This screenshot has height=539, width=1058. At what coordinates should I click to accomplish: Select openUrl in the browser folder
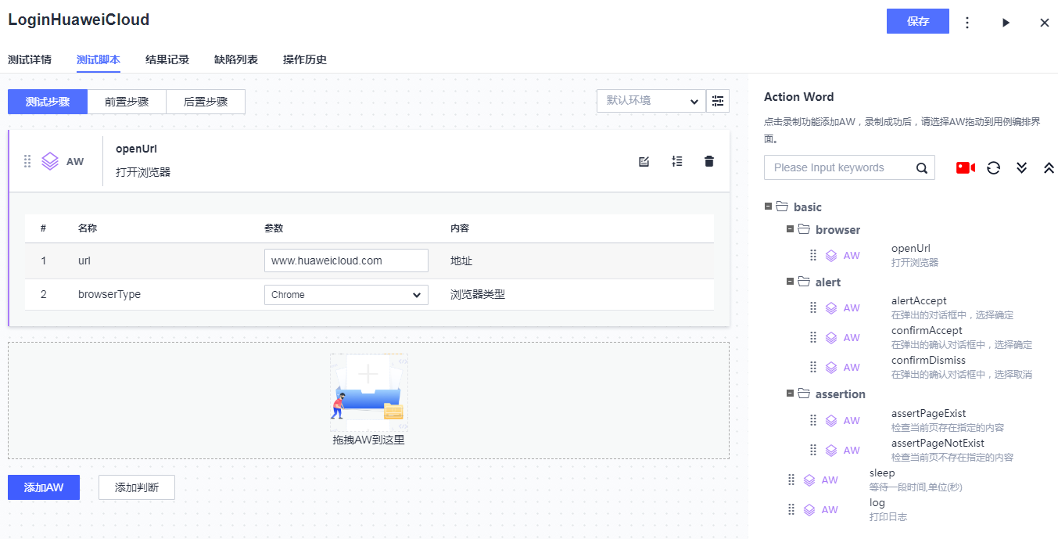point(911,249)
